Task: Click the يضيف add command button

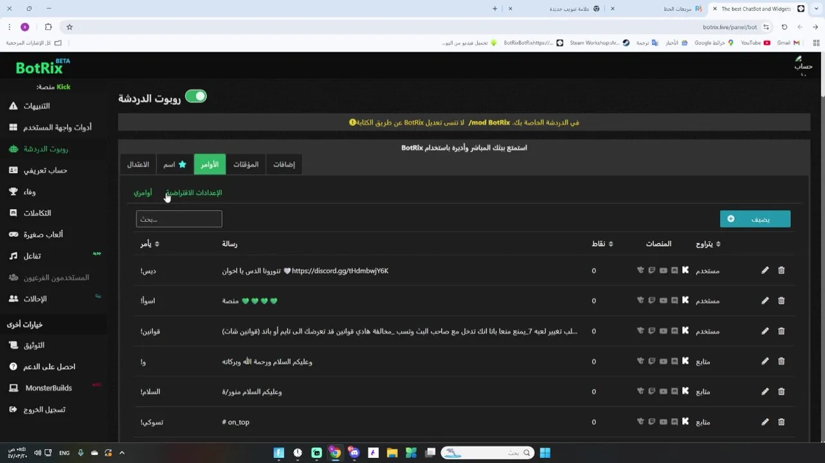Action: point(755,219)
